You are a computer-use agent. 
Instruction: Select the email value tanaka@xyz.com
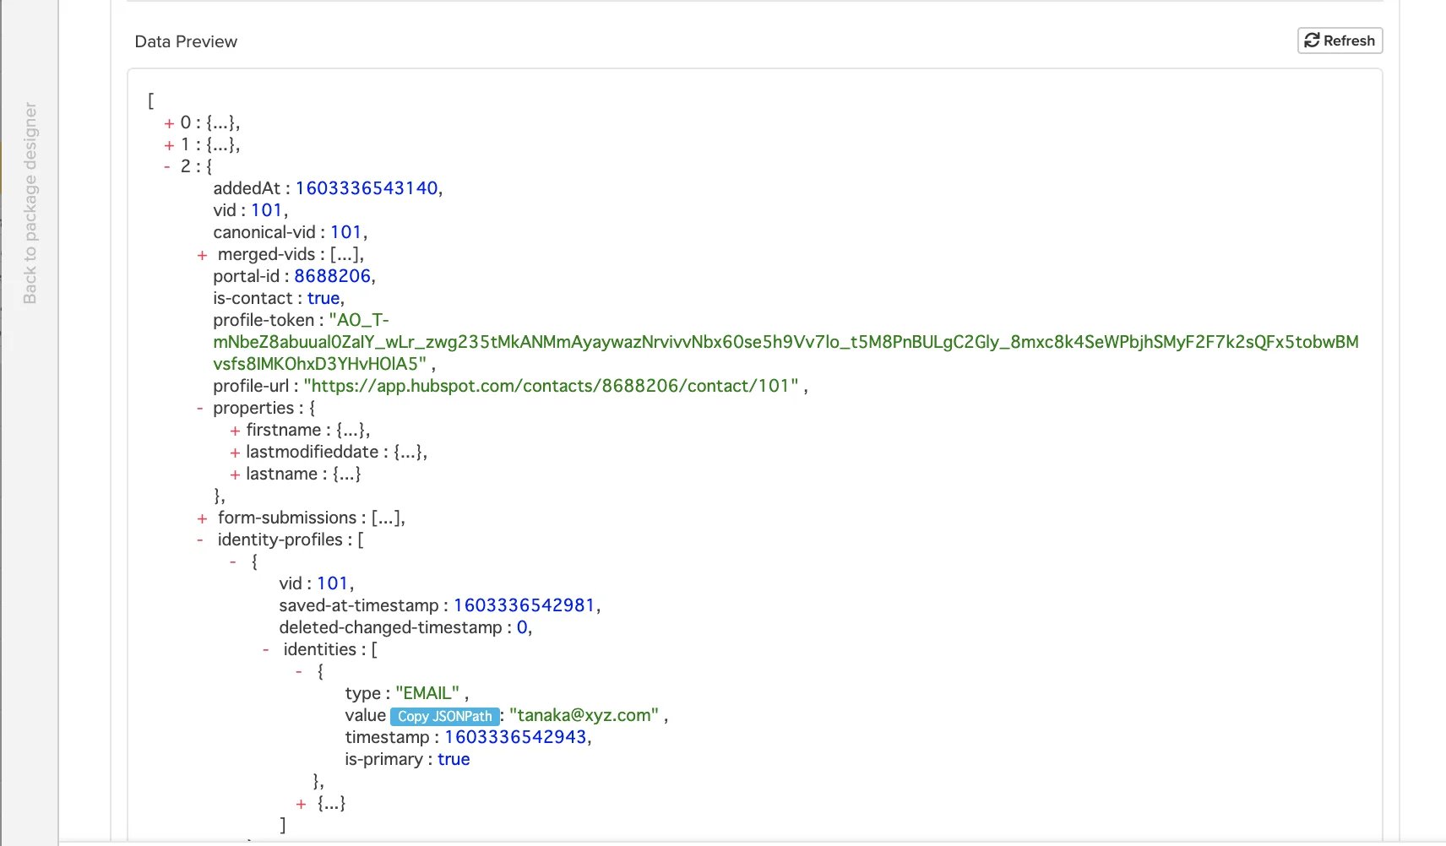pos(584,715)
